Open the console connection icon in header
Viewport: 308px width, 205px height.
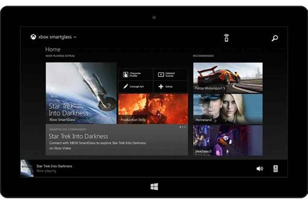click(x=226, y=38)
